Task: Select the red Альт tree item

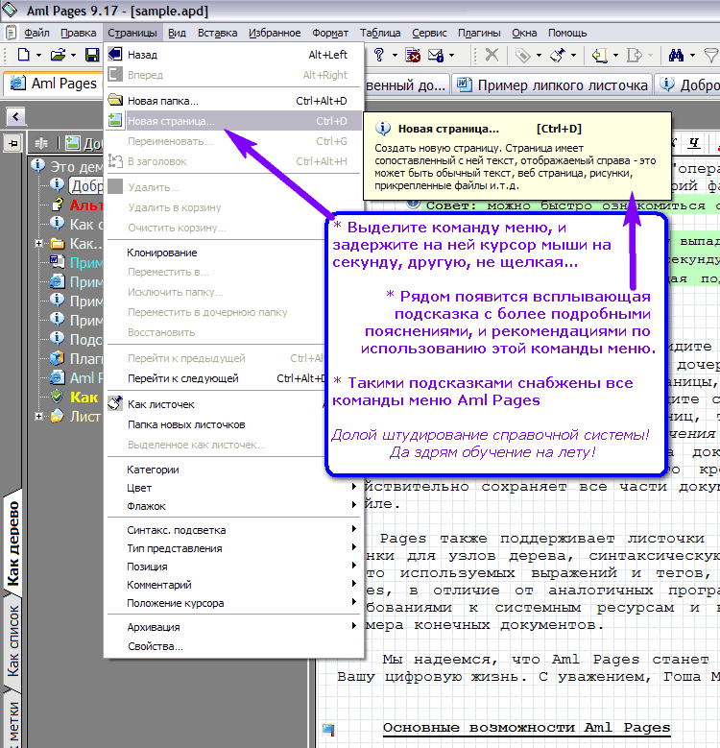Action: coord(86,205)
